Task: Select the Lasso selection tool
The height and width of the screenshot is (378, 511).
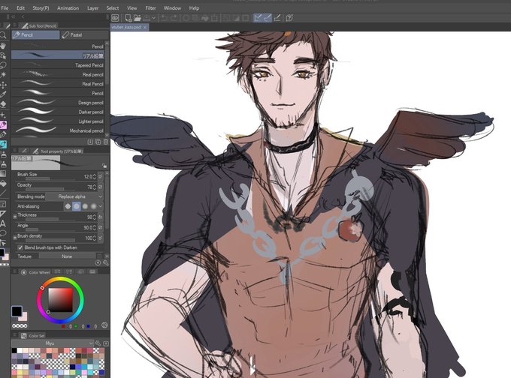Action: click(3, 65)
